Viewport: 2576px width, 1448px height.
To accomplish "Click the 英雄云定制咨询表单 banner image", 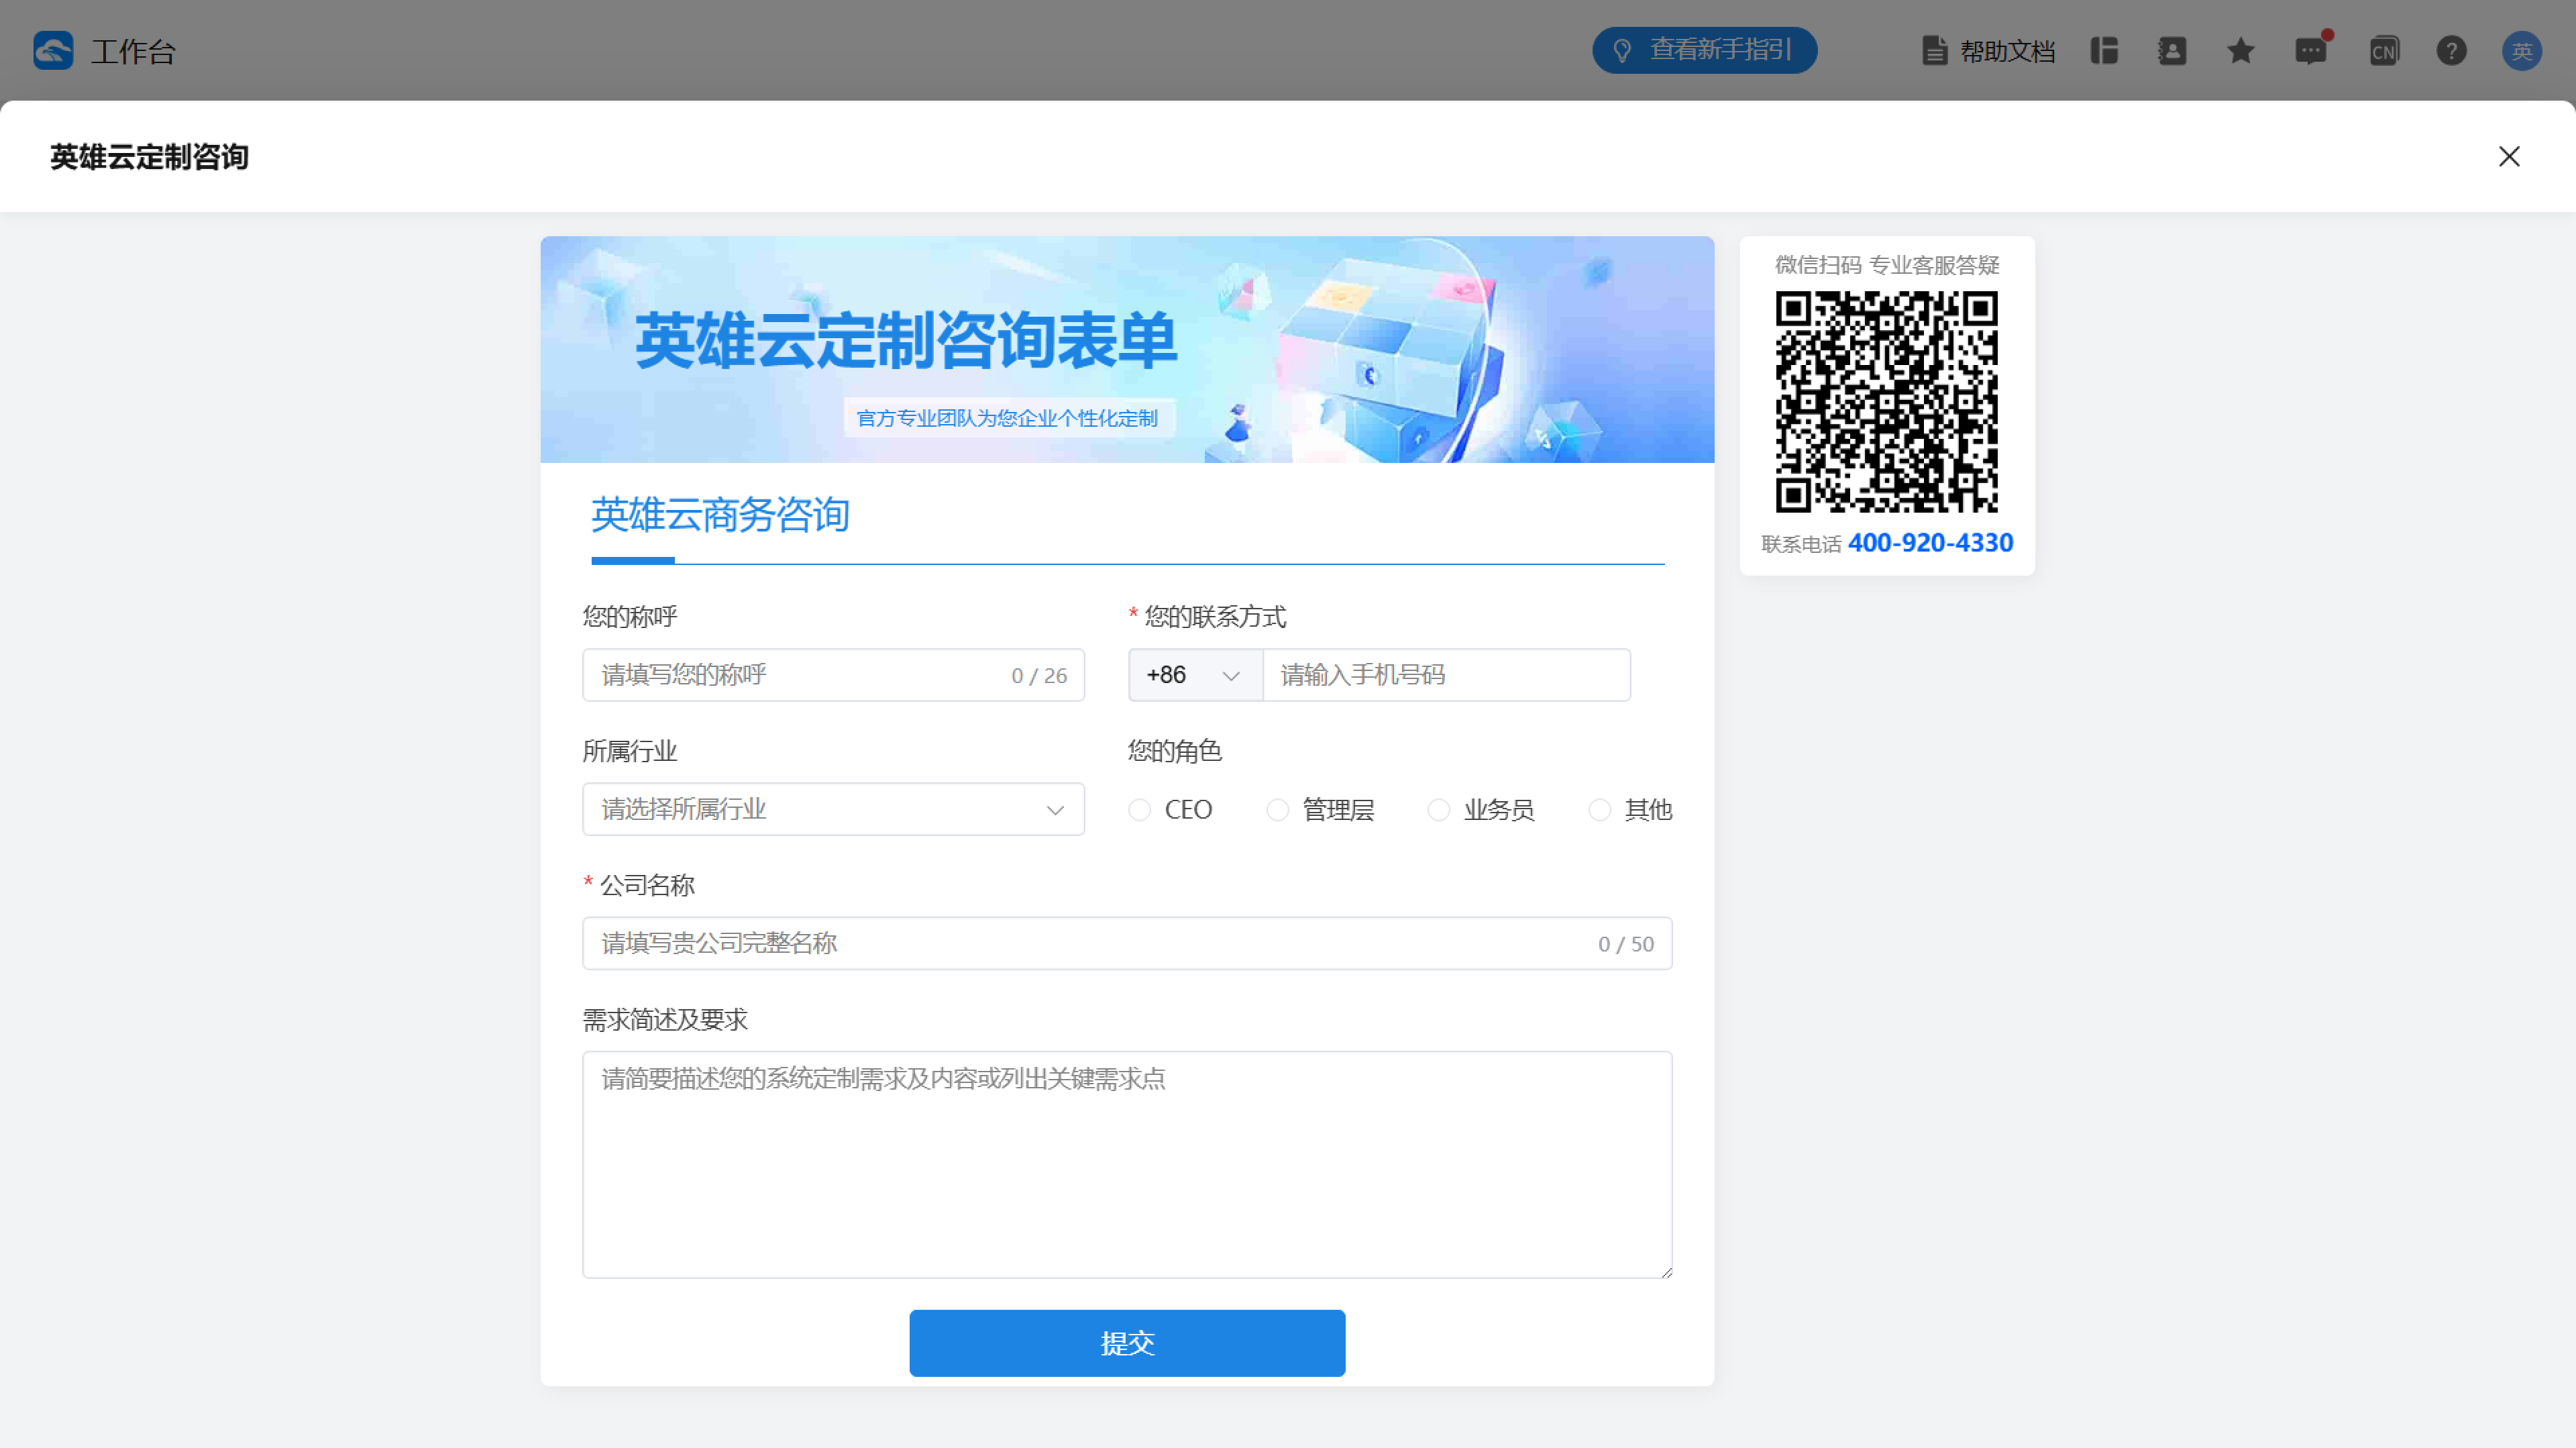I will 1127,349.
